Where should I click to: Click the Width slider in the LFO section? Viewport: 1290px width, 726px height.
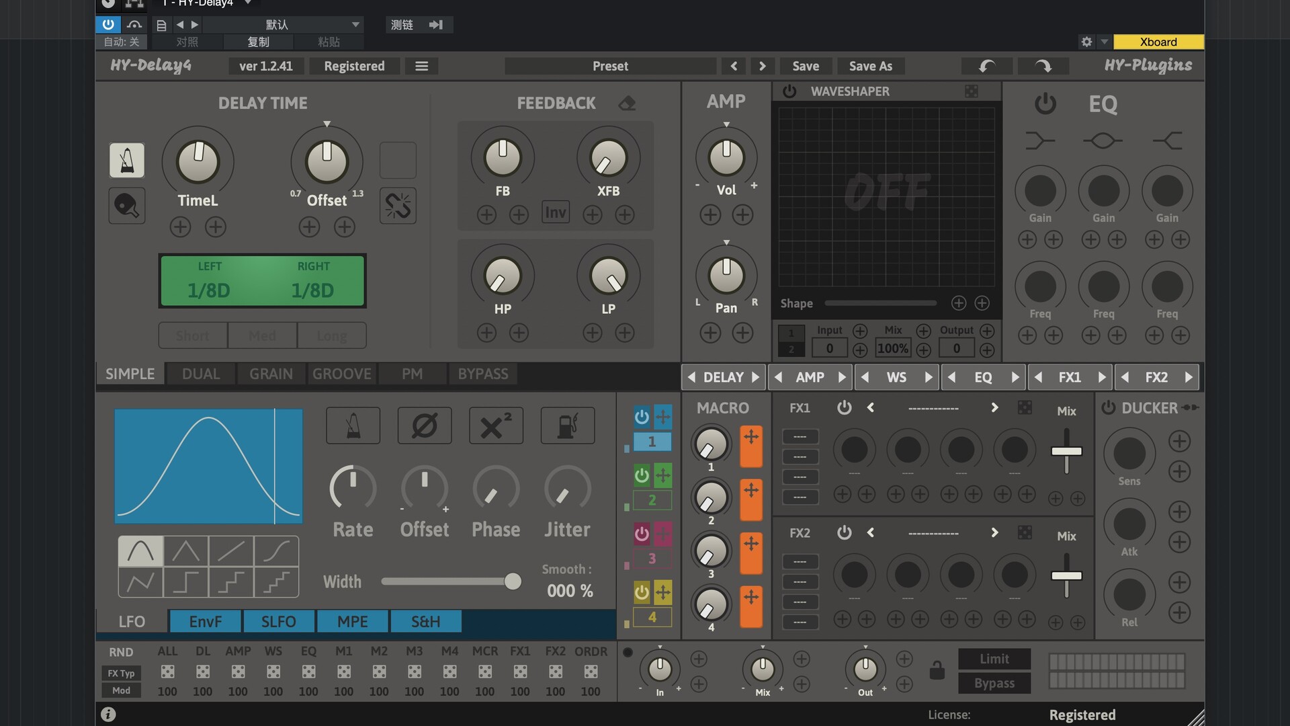click(451, 581)
